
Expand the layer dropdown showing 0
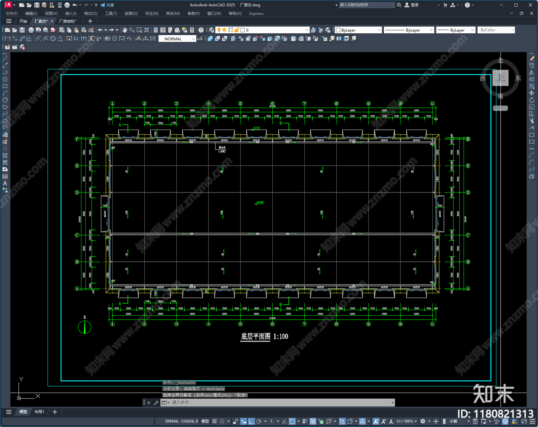point(307,30)
